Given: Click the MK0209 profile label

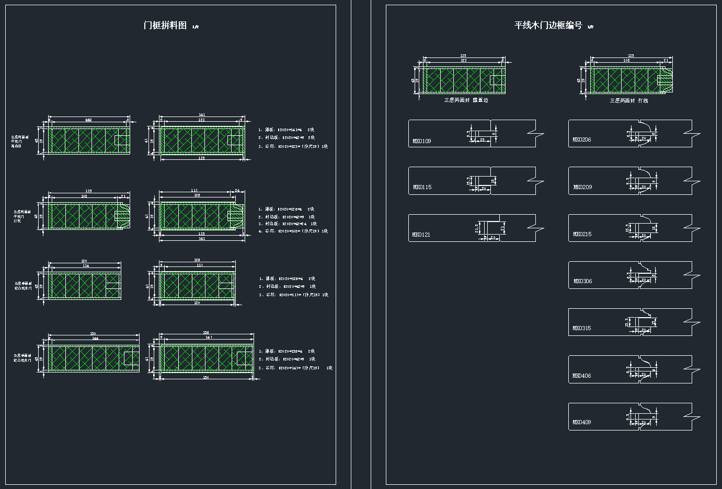Looking at the screenshot, I should tap(582, 187).
